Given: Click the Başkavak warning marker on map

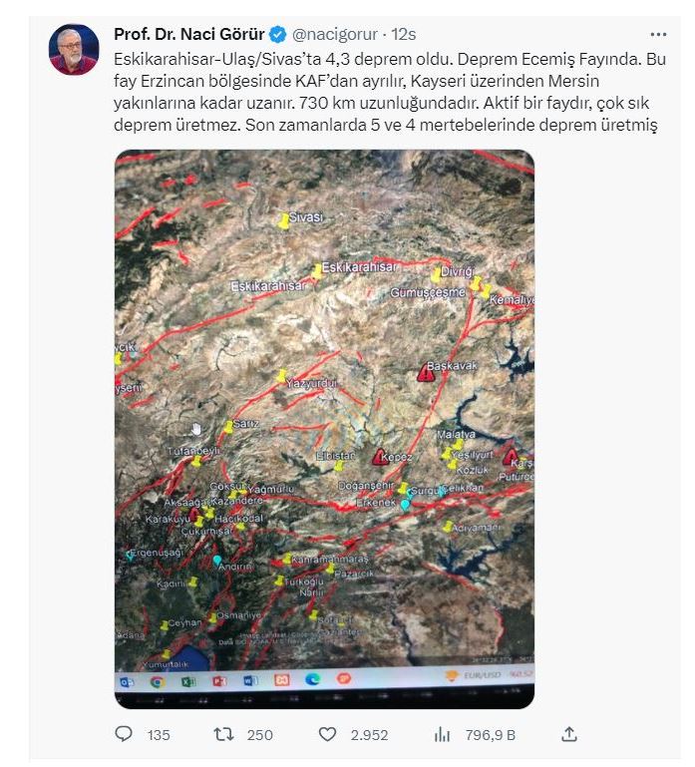Looking at the screenshot, I should [x=426, y=373].
